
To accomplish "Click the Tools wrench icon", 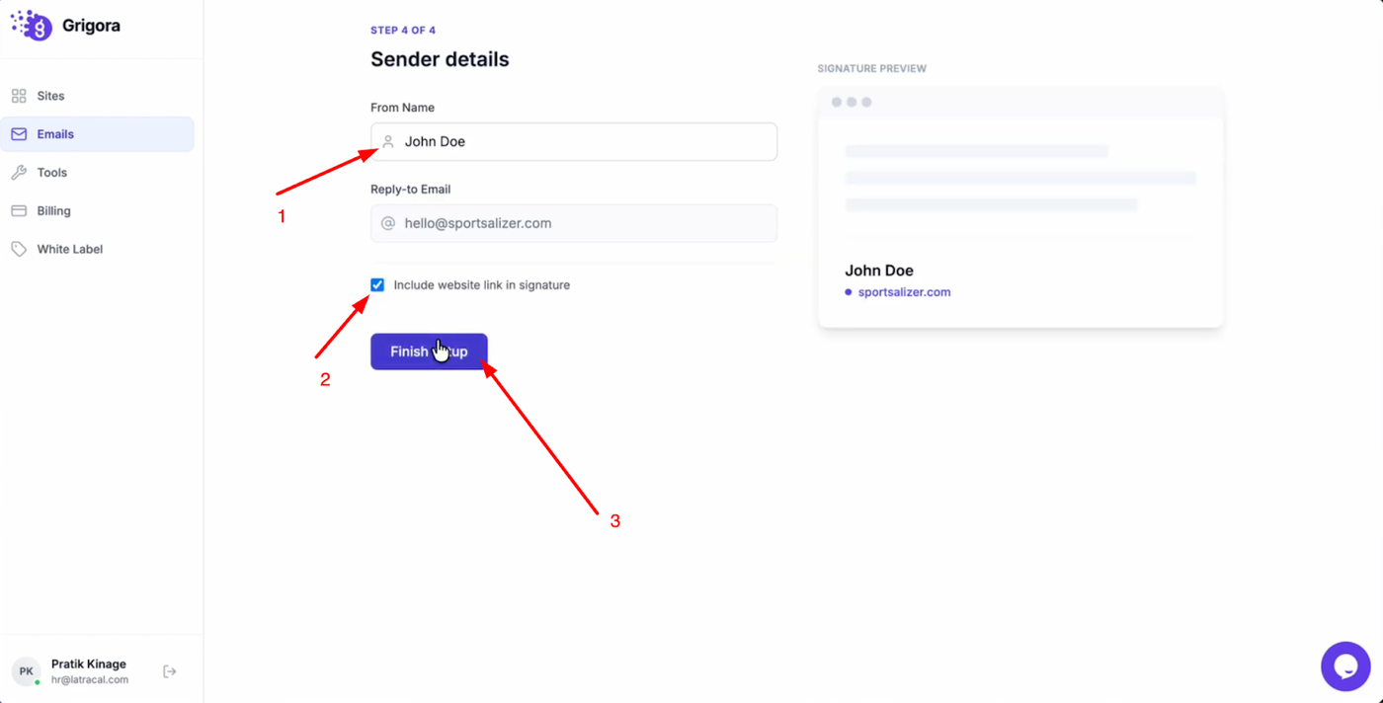I will 19,173.
